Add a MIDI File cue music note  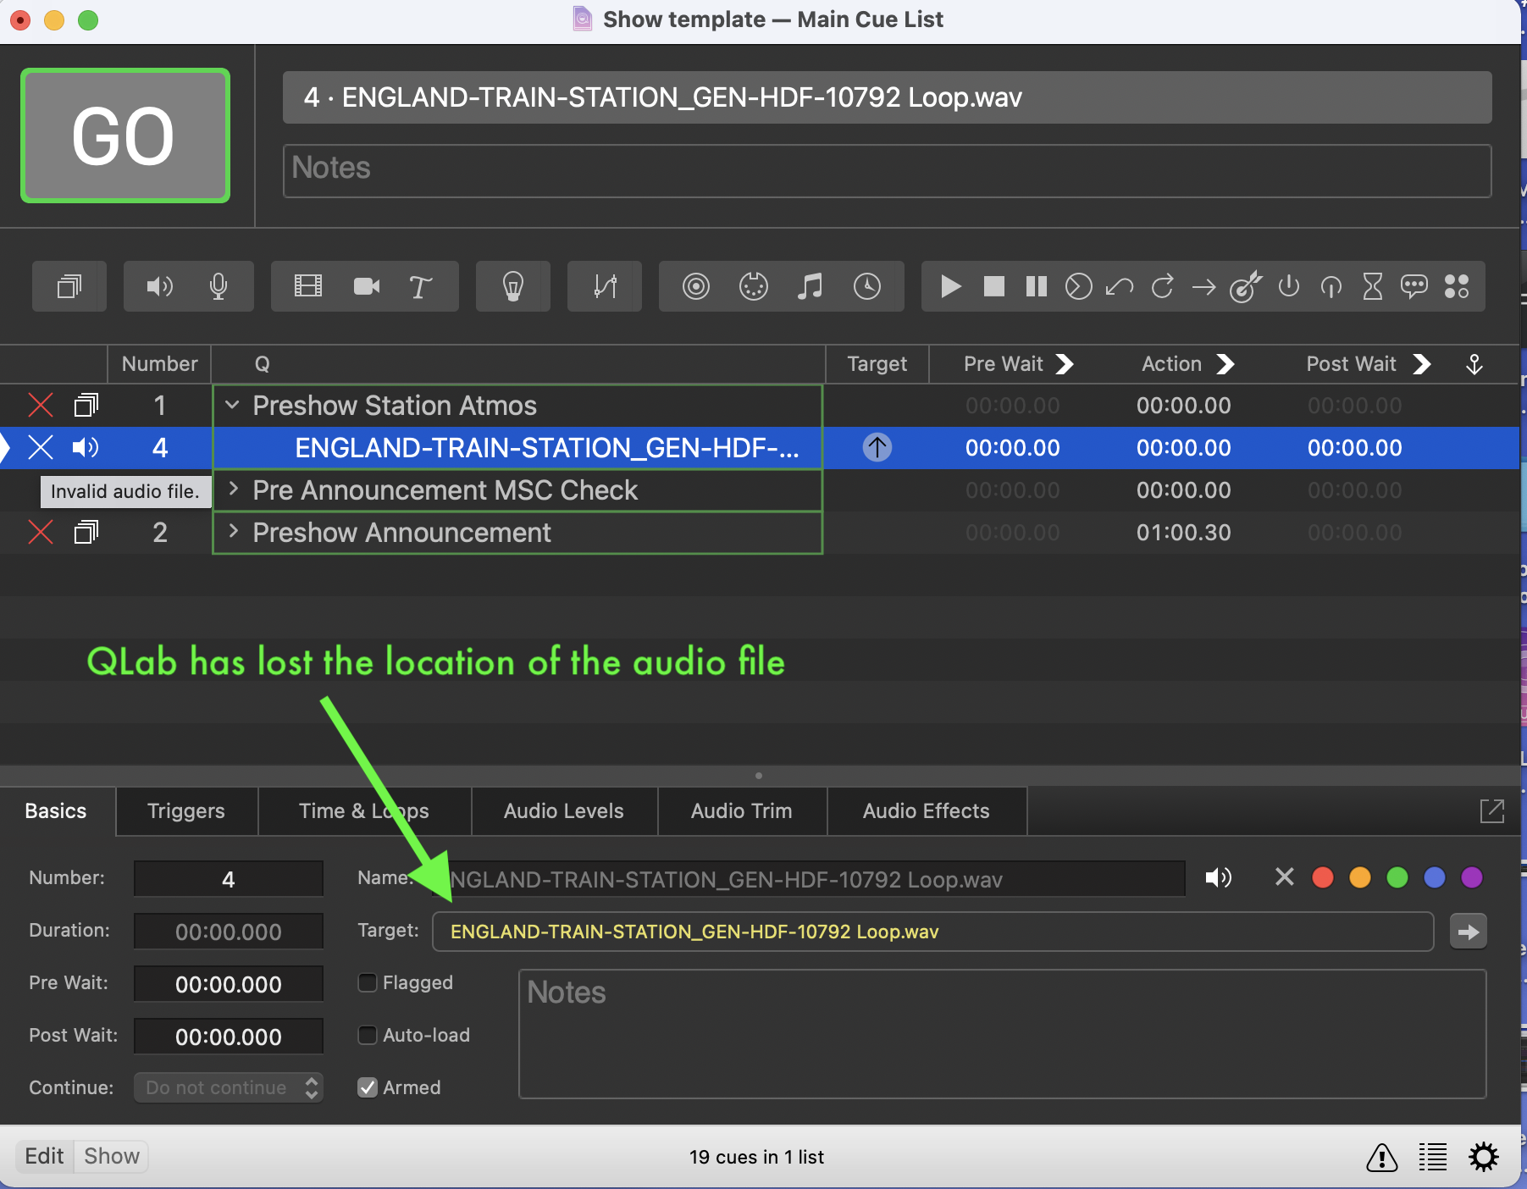point(810,286)
